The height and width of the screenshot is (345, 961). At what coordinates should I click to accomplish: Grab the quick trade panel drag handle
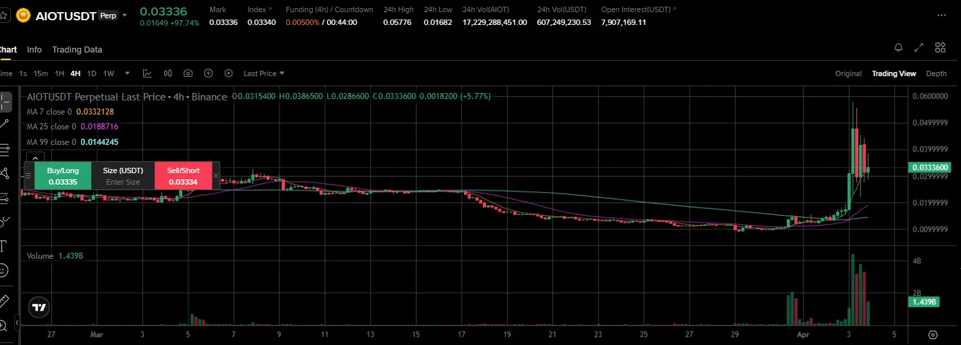click(28, 176)
